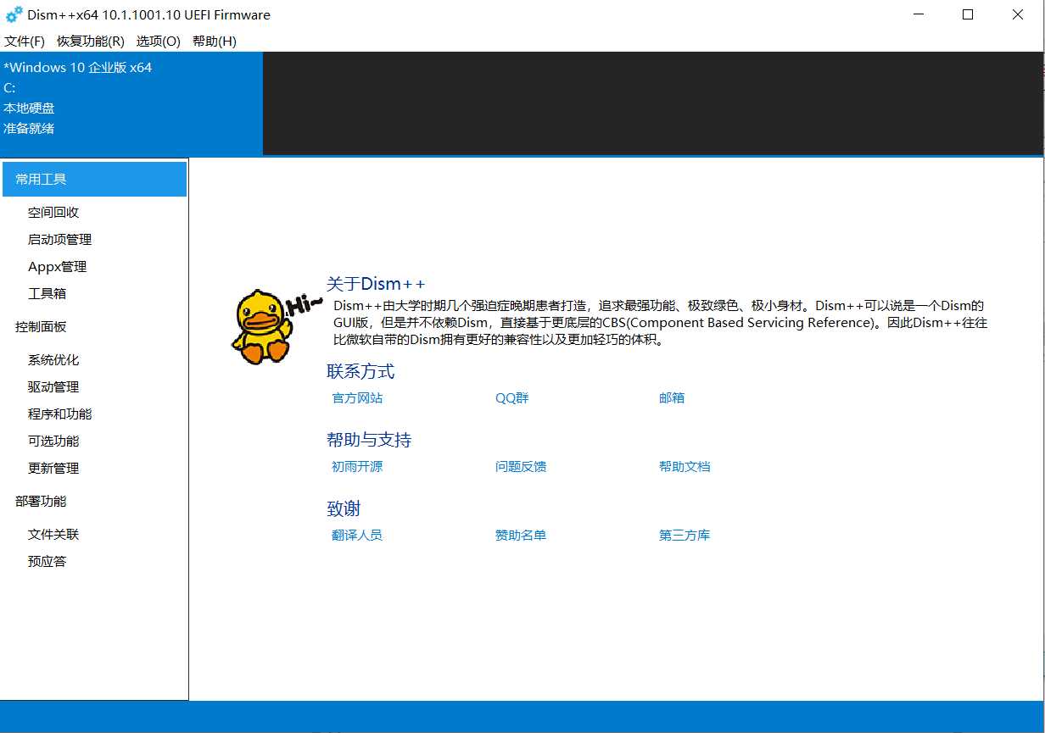Select the Windows 10 企业版 x64 image tile

131,103
